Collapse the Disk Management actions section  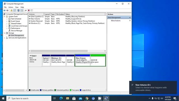(130, 17)
